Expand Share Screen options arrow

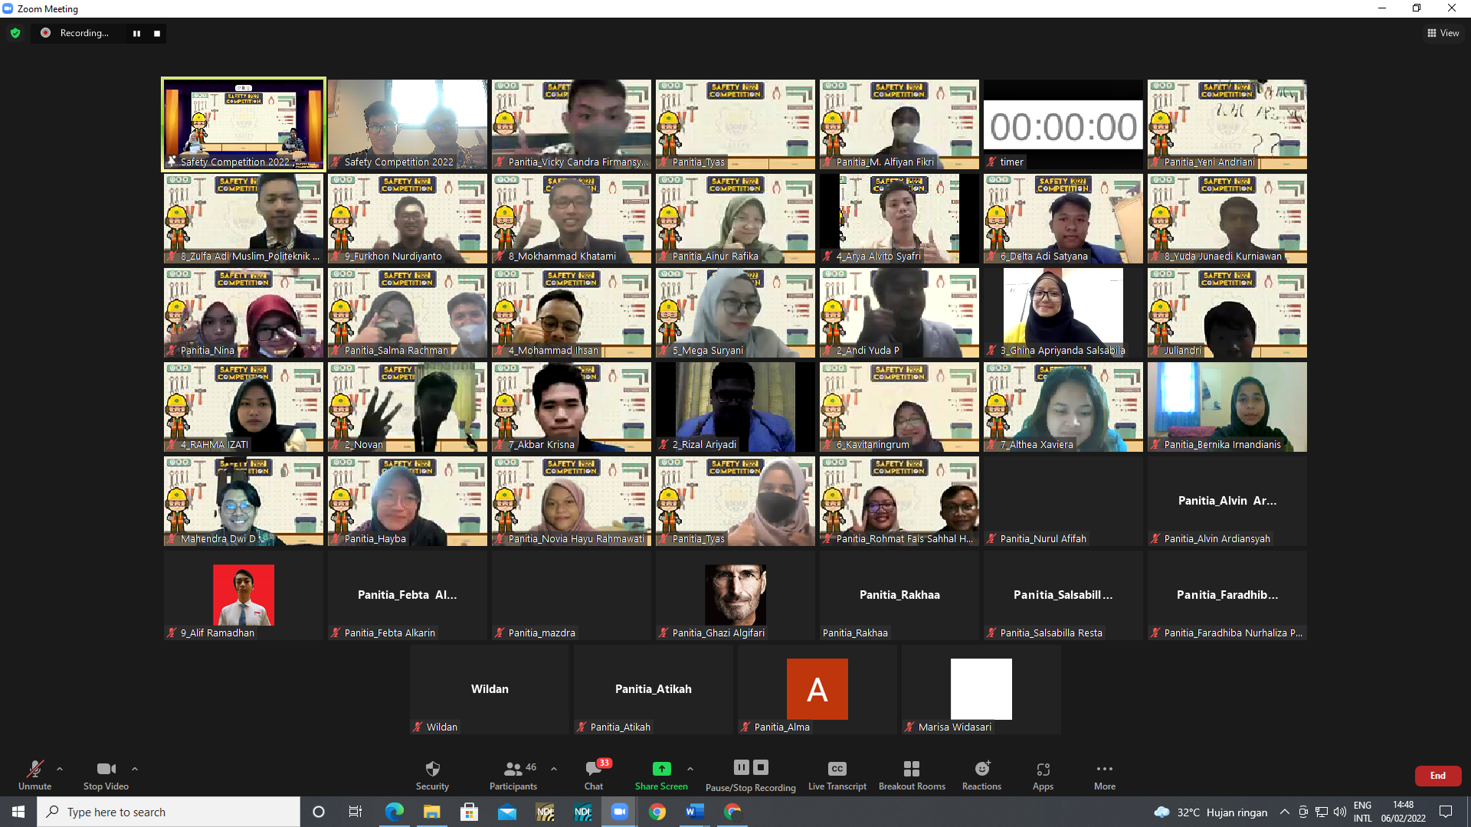pos(690,769)
